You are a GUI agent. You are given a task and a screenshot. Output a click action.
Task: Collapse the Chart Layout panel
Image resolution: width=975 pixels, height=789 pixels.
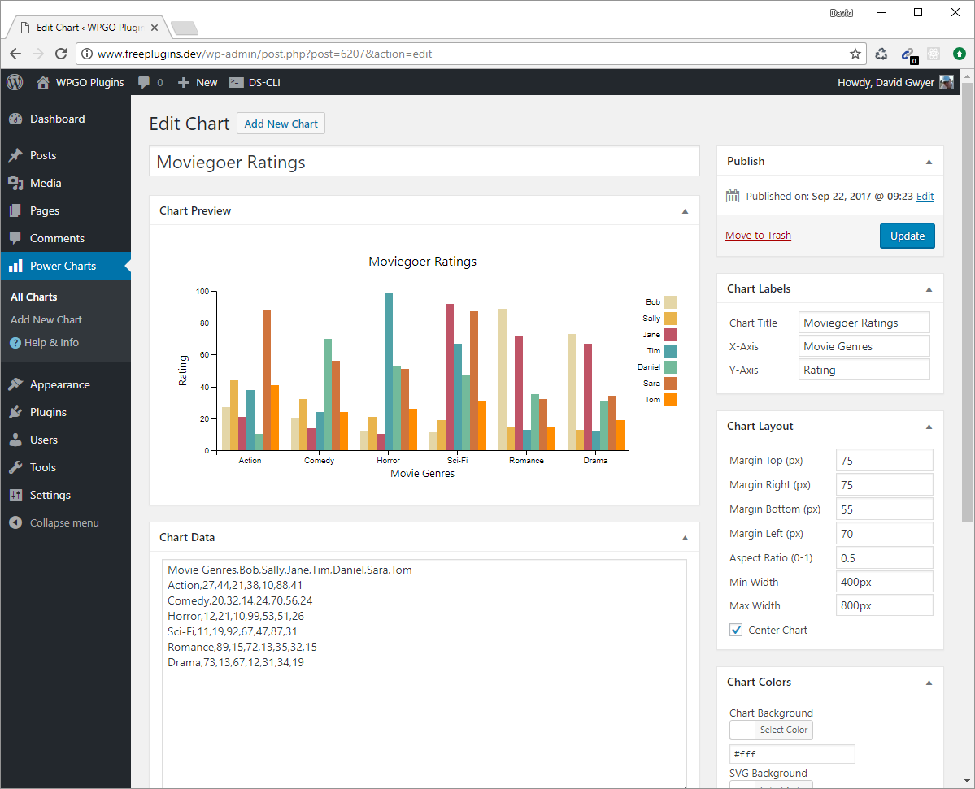pyautogui.click(x=929, y=427)
